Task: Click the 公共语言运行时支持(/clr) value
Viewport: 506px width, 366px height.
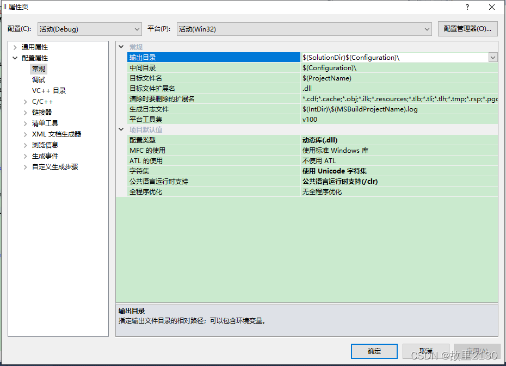Action: pos(399,181)
